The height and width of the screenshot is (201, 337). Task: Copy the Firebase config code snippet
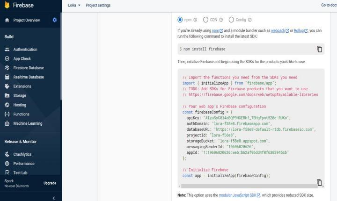pyautogui.click(x=319, y=182)
